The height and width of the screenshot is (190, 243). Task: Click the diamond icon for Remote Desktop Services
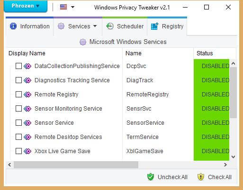point(27,137)
